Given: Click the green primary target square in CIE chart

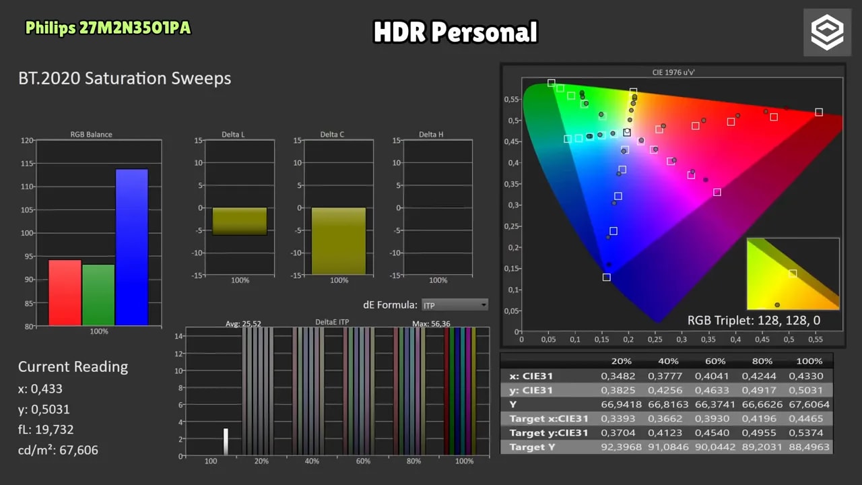Looking at the screenshot, I should (552, 84).
